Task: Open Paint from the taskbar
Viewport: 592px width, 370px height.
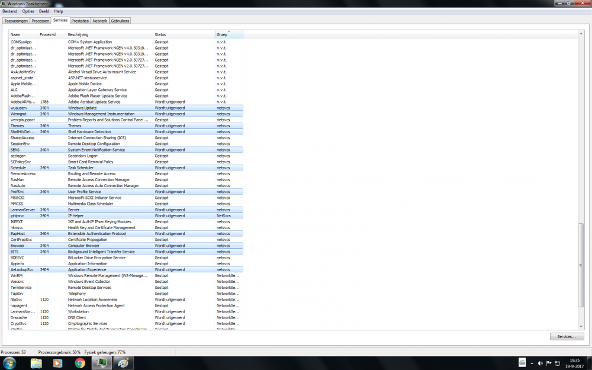Action: click(123, 363)
